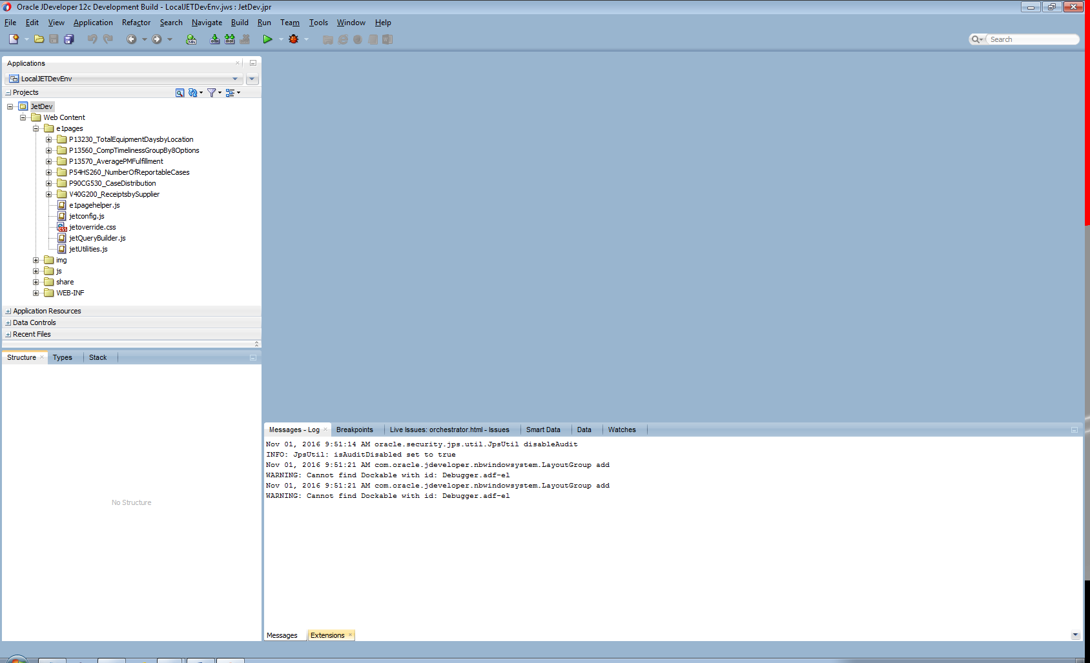Start the debugger
1090x663 pixels.
pyautogui.click(x=293, y=39)
